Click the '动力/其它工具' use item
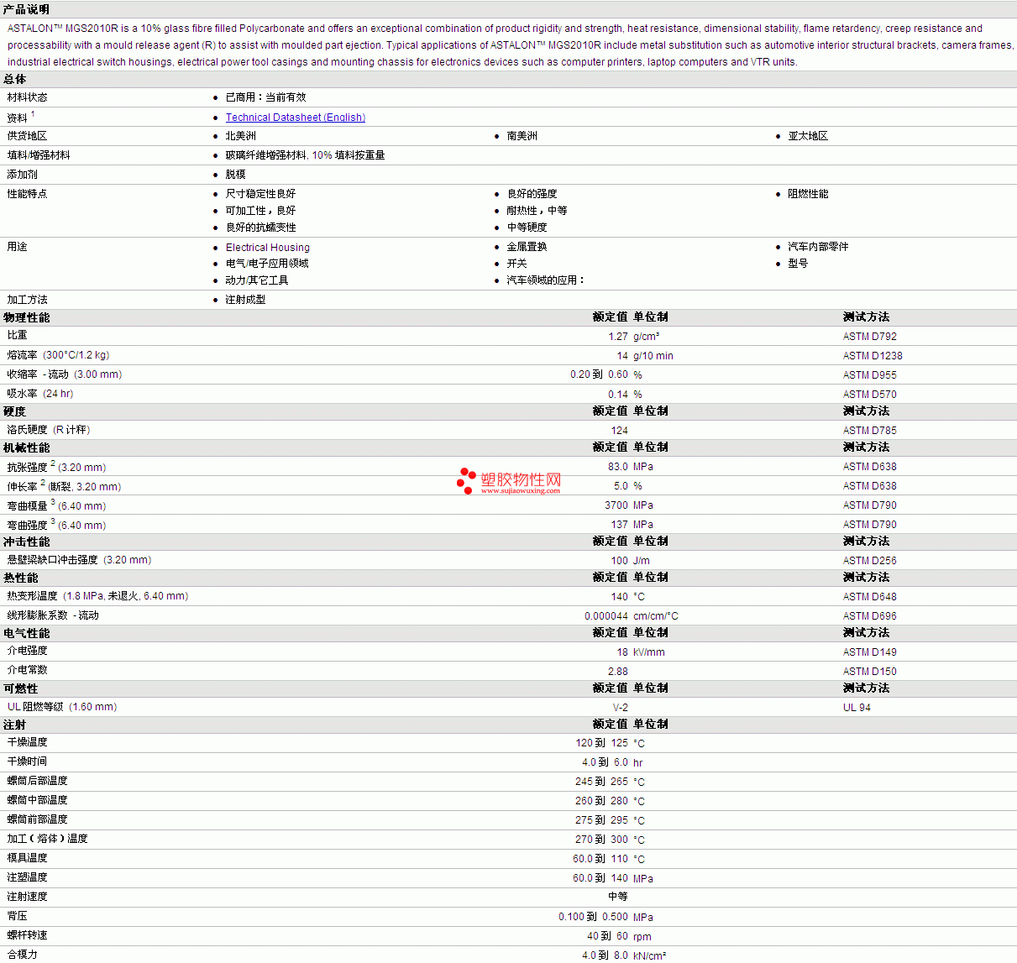Image resolution: width=1017 pixels, height=963 pixels. (257, 280)
